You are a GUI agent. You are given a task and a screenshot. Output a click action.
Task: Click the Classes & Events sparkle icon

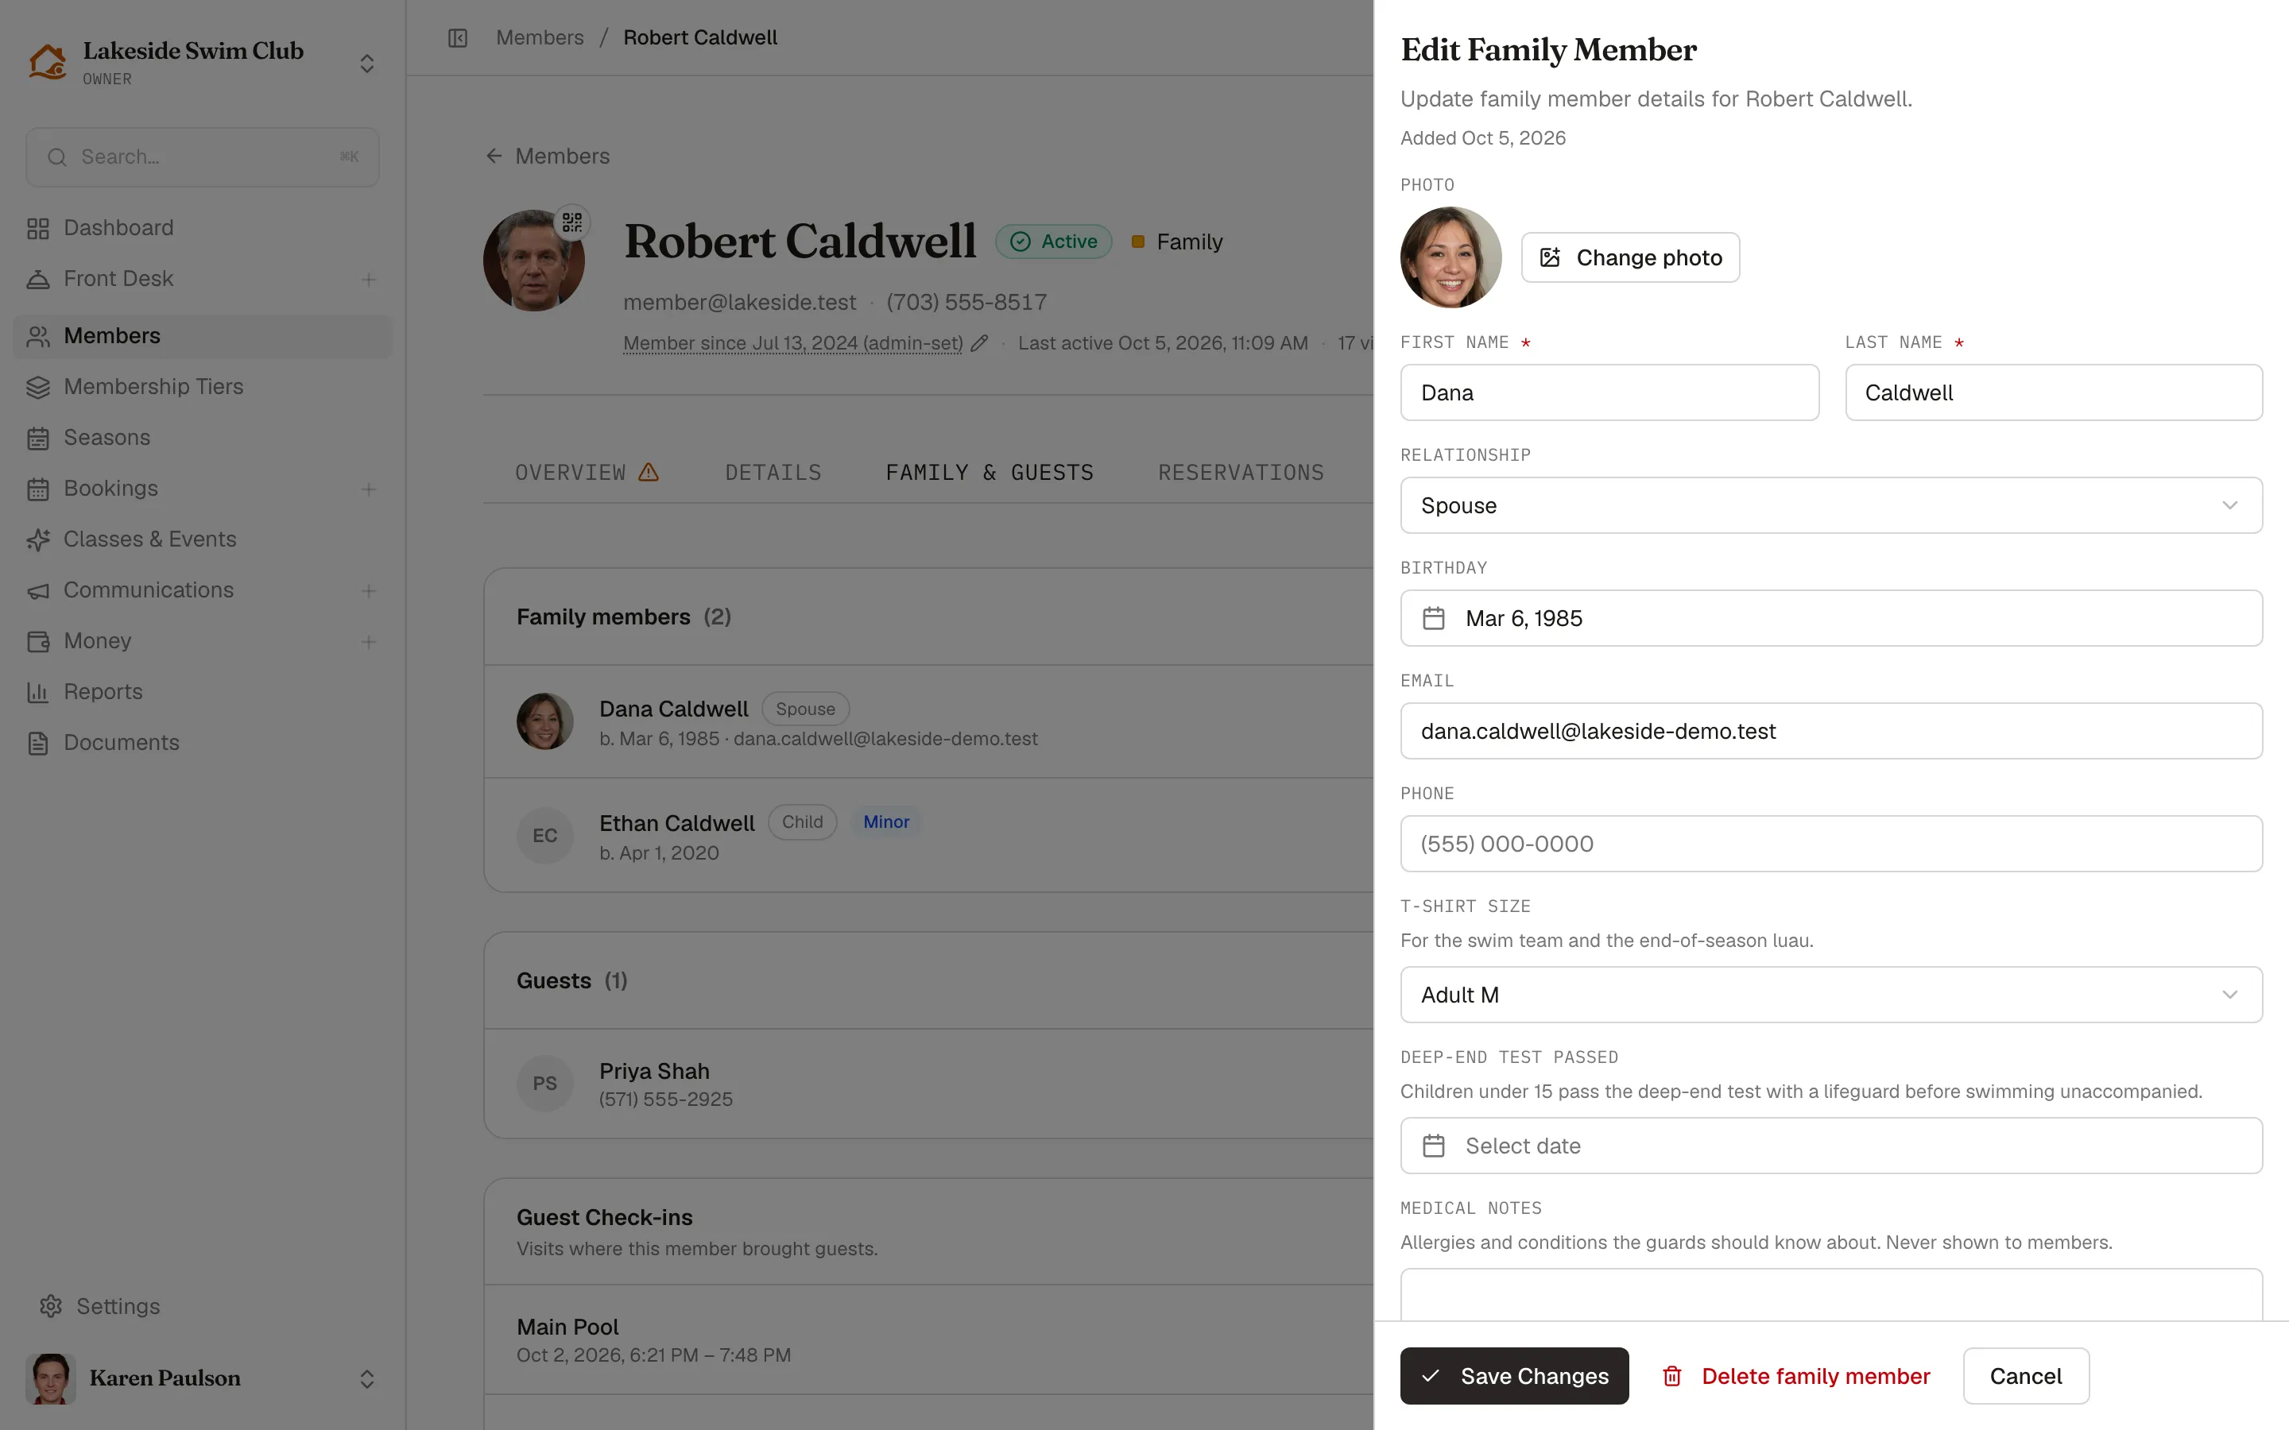(38, 540)
